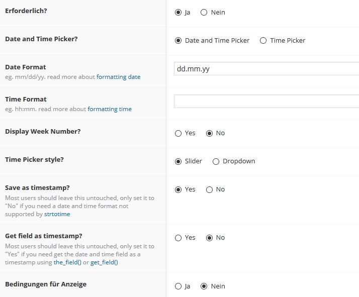Image resolution: width=359 pixels, height=297 pixels.
Task: Click the Date Format input field
Action: pyautogui.click(x=266, y=69)
